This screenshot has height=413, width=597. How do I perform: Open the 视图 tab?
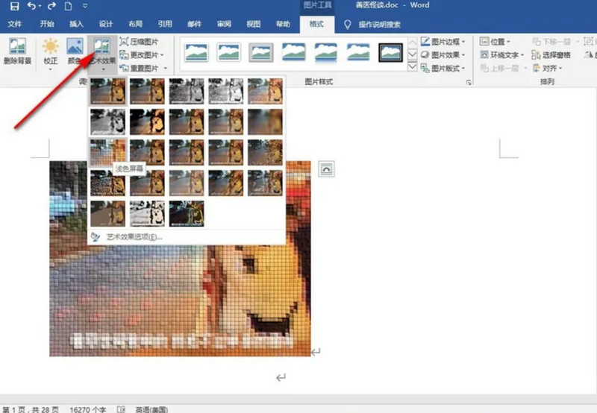253,24
